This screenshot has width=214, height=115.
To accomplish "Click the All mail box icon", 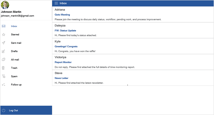I will pos(4,59).
